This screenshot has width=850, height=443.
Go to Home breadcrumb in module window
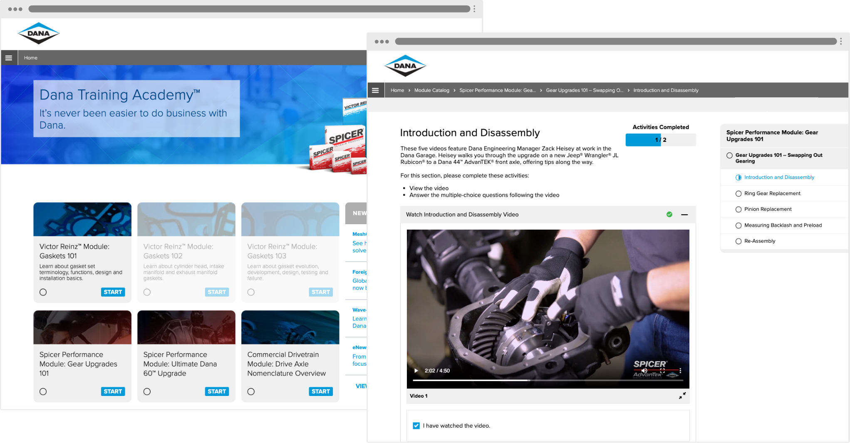click(397, 90)
